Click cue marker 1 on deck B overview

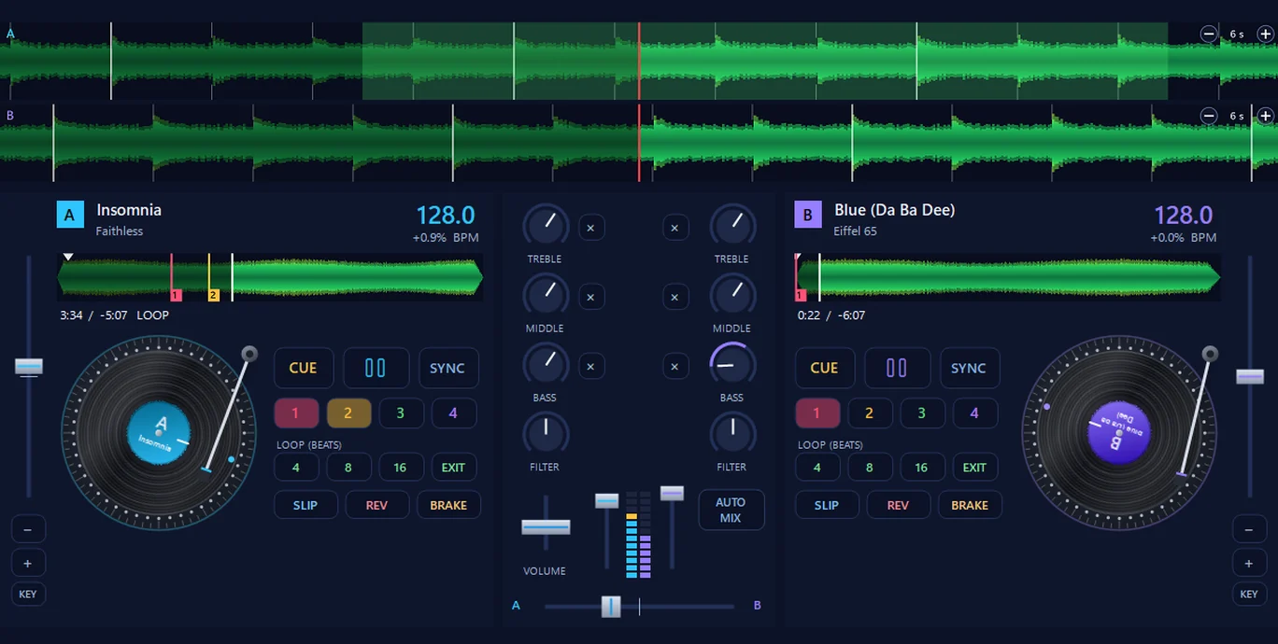click(800, 295)
